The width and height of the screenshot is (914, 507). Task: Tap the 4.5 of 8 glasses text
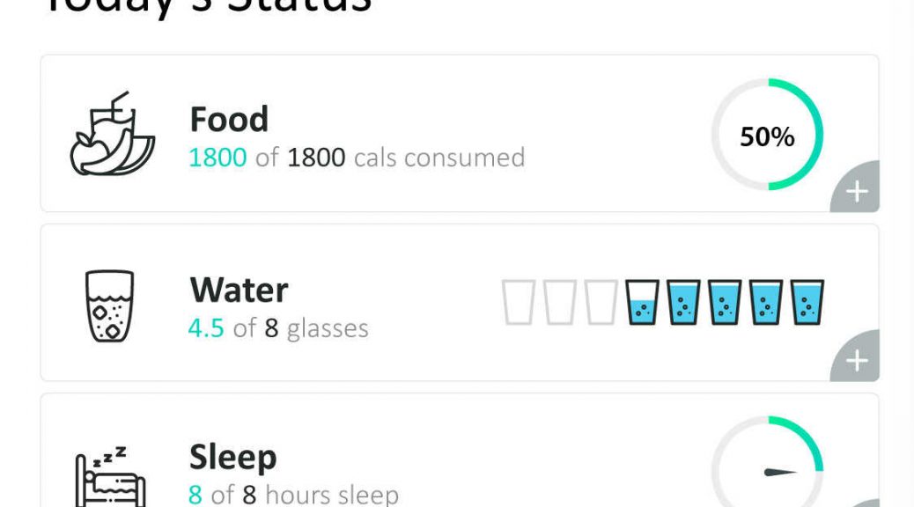click(x=278, y=328)
